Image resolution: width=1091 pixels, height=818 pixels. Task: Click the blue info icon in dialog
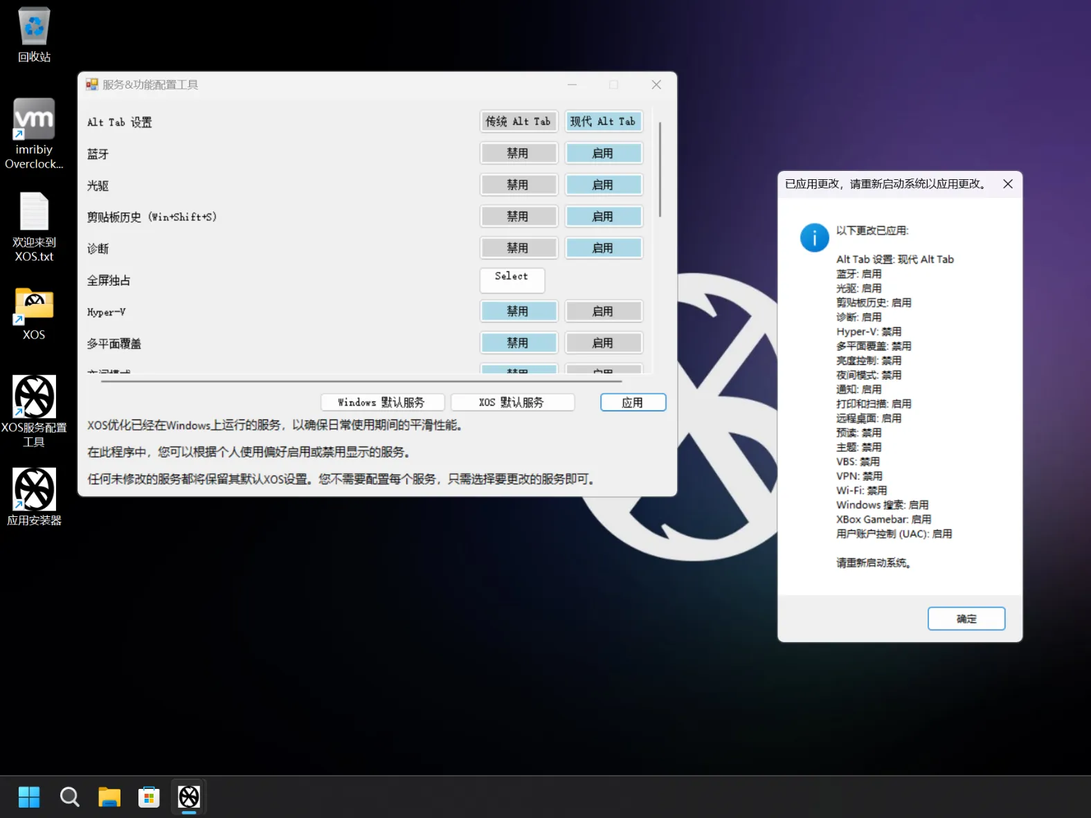click(815, 237)
